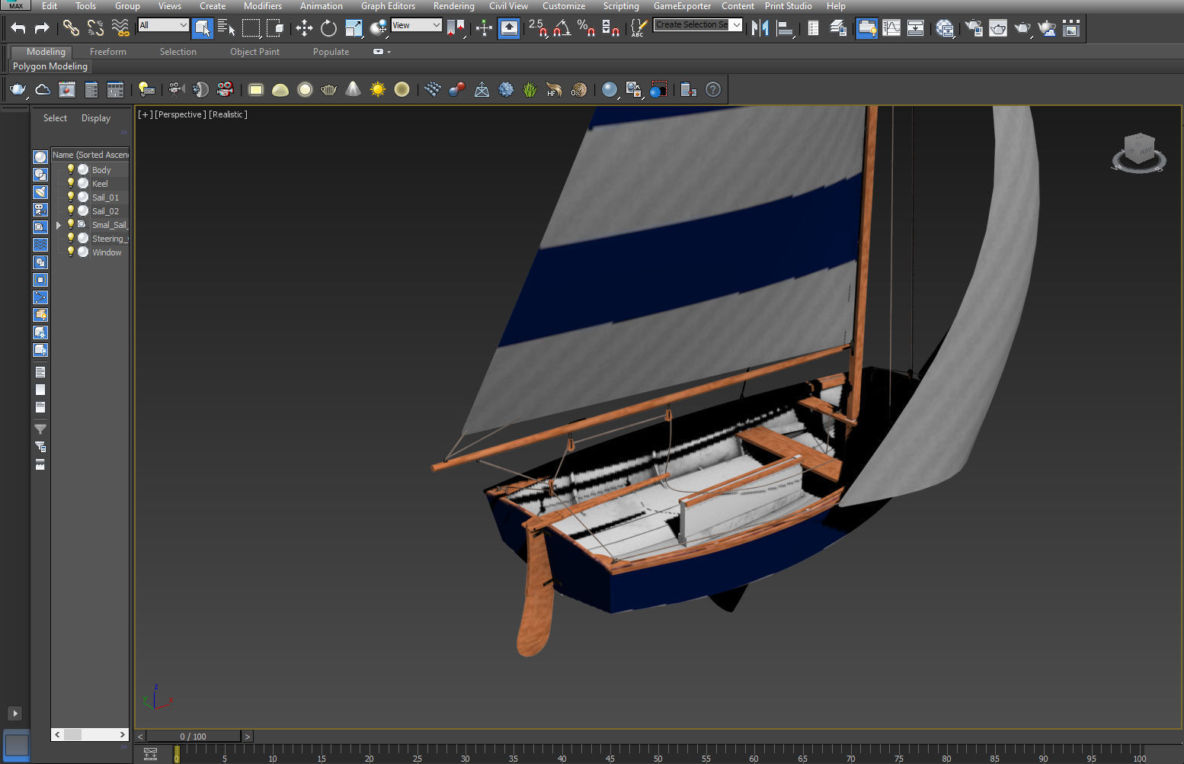Open the [Perspective] viewport view menu
The height and width of the screenshot is (764, 1184).
point(180,114)
